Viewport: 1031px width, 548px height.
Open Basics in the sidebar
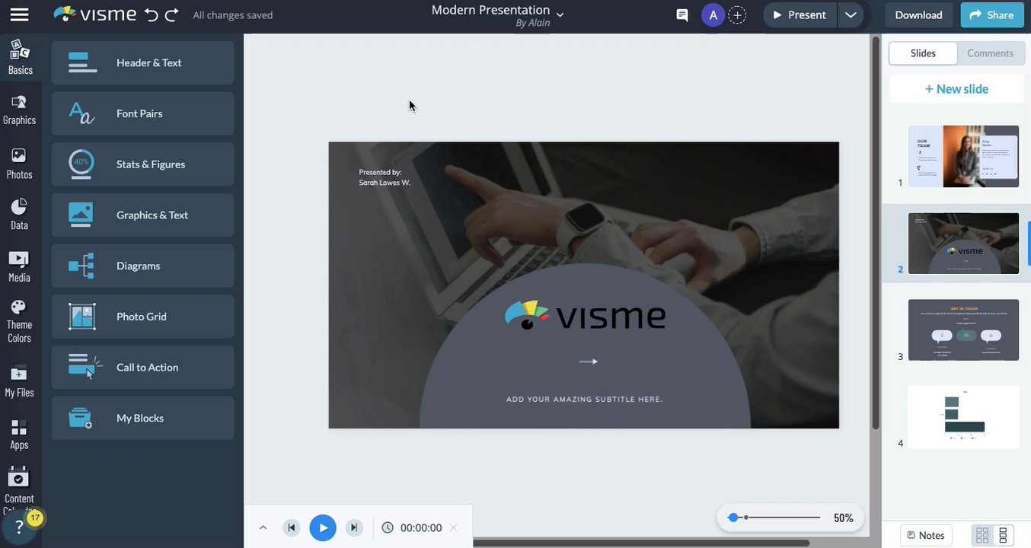(21, 58)
